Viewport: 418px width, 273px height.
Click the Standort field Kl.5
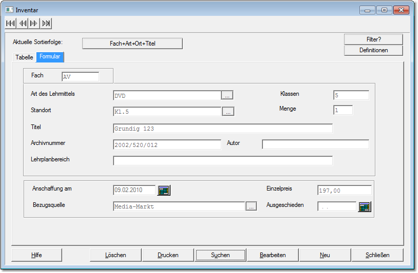click(x=167, y=112)
